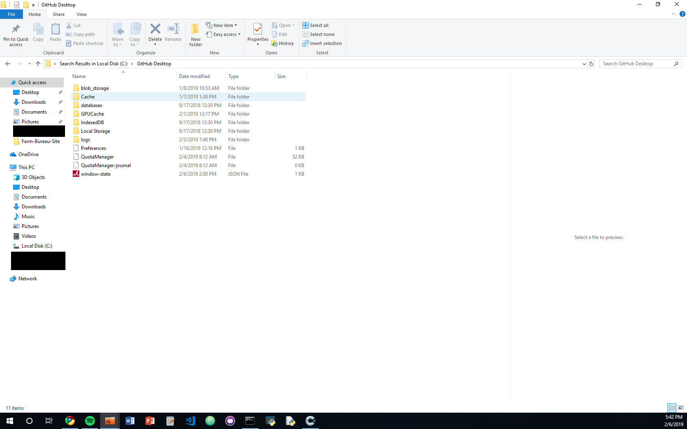Open Visual Studio Code from taskbar
This screenshot has height=429, width=687.
[x=190, y=421]
